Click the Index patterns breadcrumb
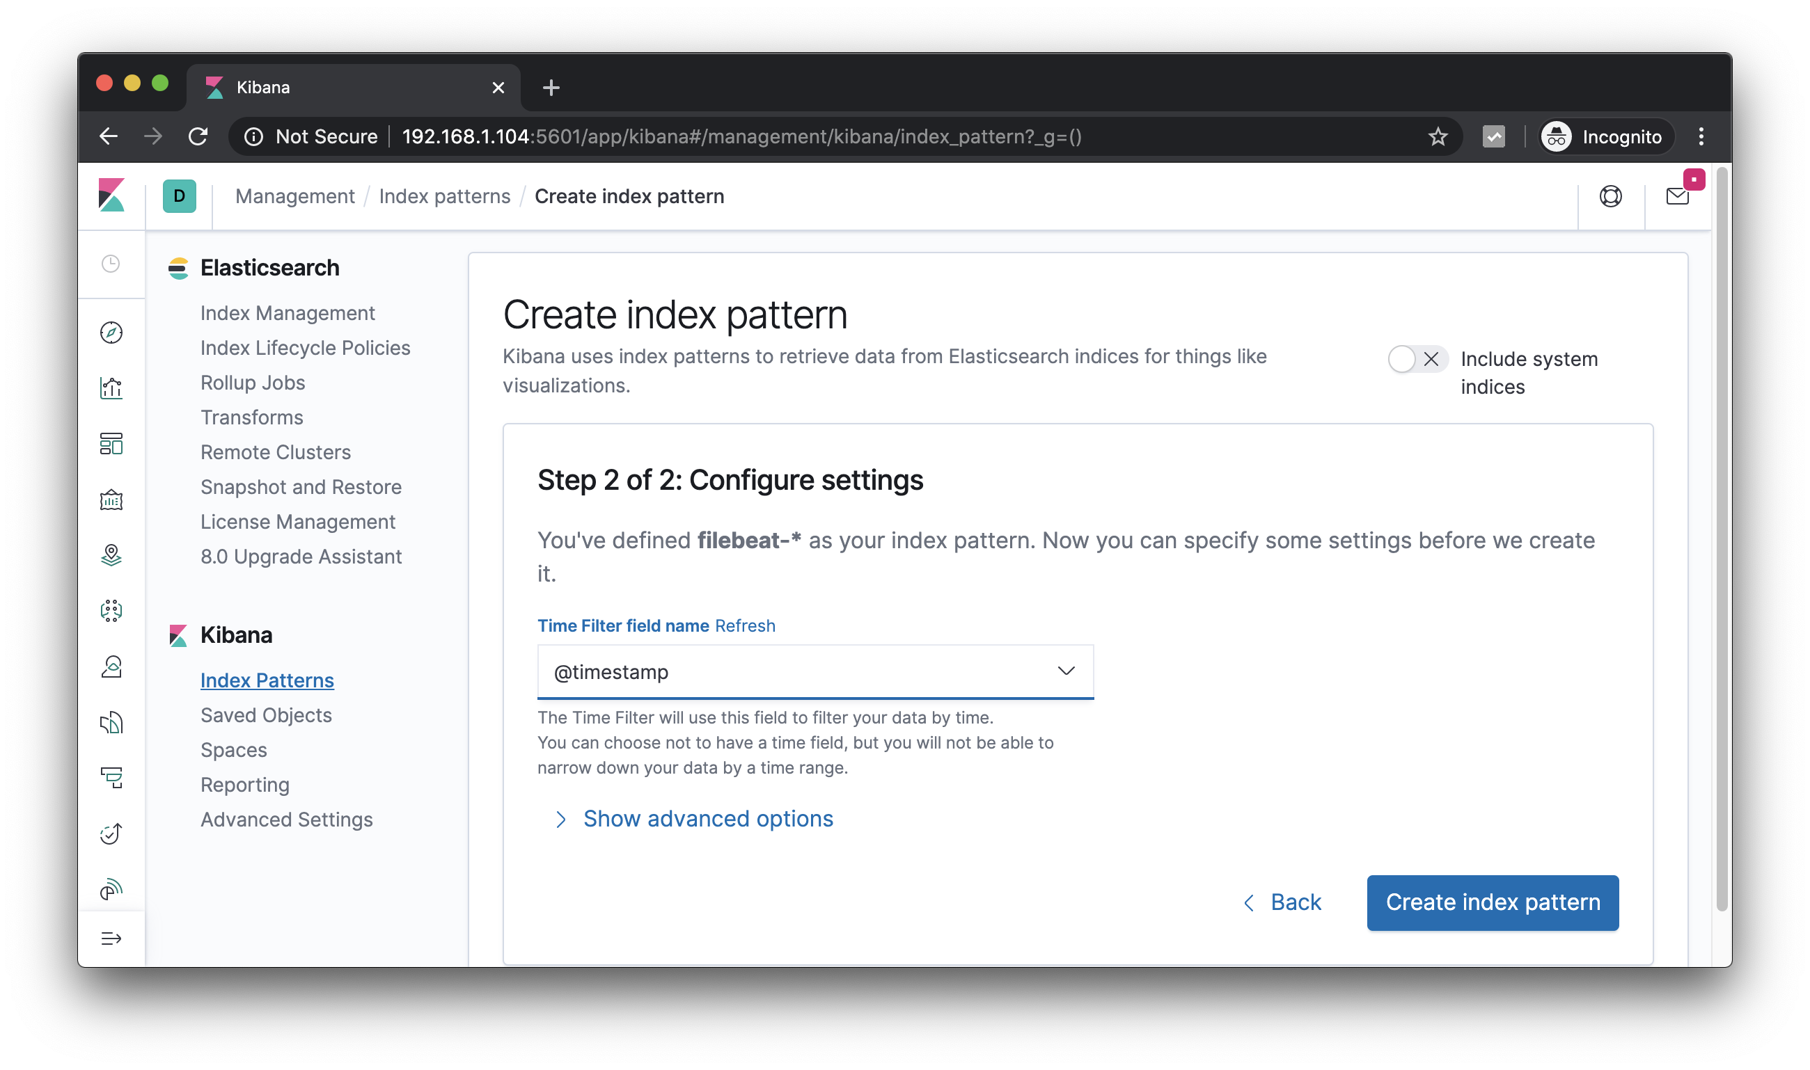Viewport: 1810px width, 1070px height. tap(444, 196)
